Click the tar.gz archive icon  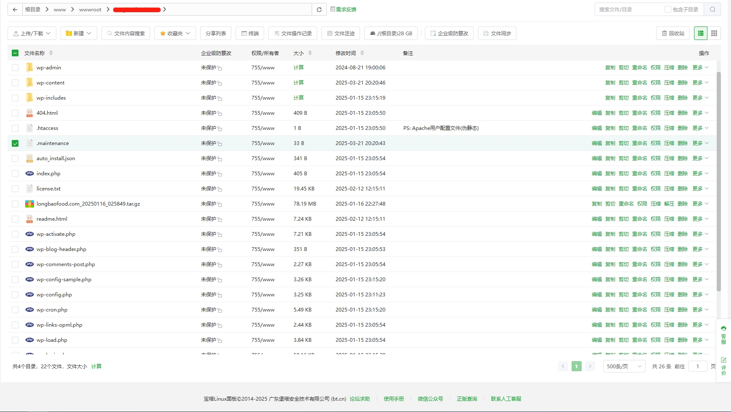[x=29, y=203]
